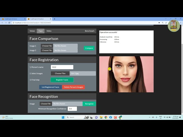Open the Chrome three-dot menu
183x137 pixels.
(x=181, y=23)
